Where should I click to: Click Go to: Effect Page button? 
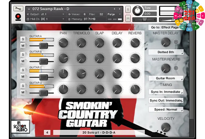pyautogui.click(x=165, y=27)
